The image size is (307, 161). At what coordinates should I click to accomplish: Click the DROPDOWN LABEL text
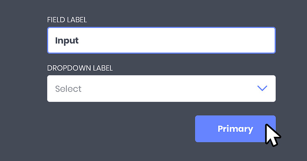(80, 68)
